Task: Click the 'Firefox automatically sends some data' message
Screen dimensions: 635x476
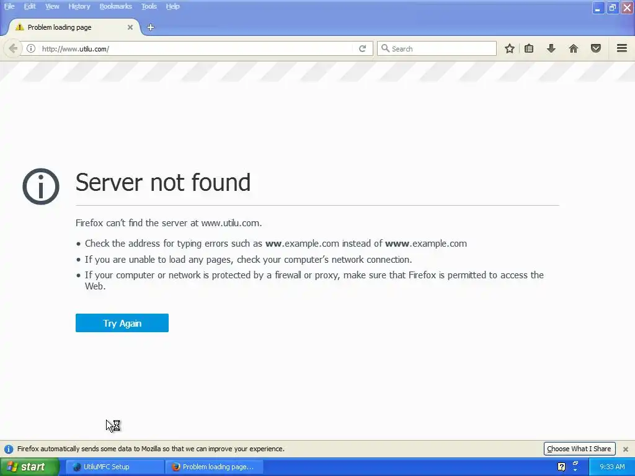Action: pyautogui.click(x=151, y=449)
